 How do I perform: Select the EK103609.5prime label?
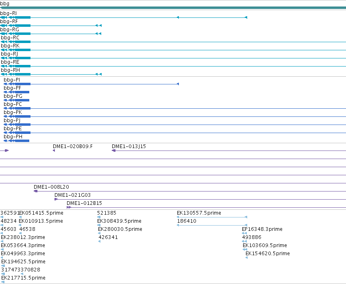coord(265,245)
